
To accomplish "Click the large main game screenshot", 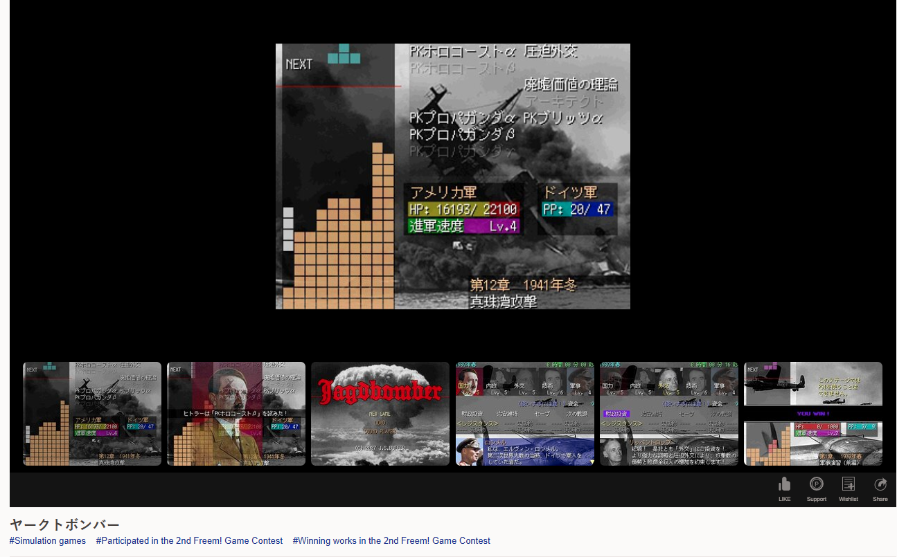I will coord(453,176).
